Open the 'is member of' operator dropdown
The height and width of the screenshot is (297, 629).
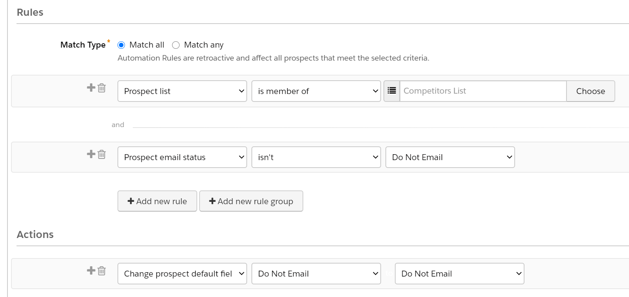[316, 91]
